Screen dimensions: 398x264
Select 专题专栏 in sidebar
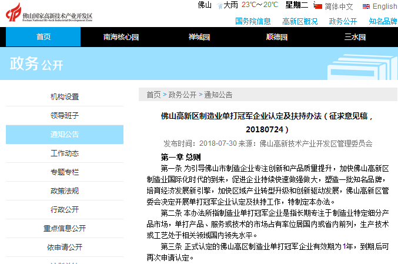click(65, 172)
